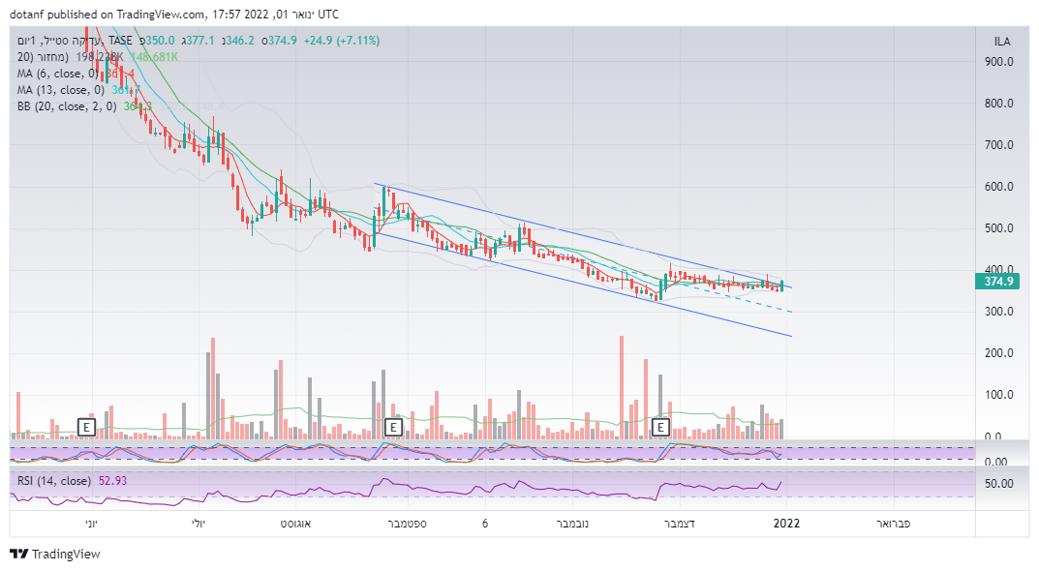Click the נובמבר month label

(x=572, y=524)
